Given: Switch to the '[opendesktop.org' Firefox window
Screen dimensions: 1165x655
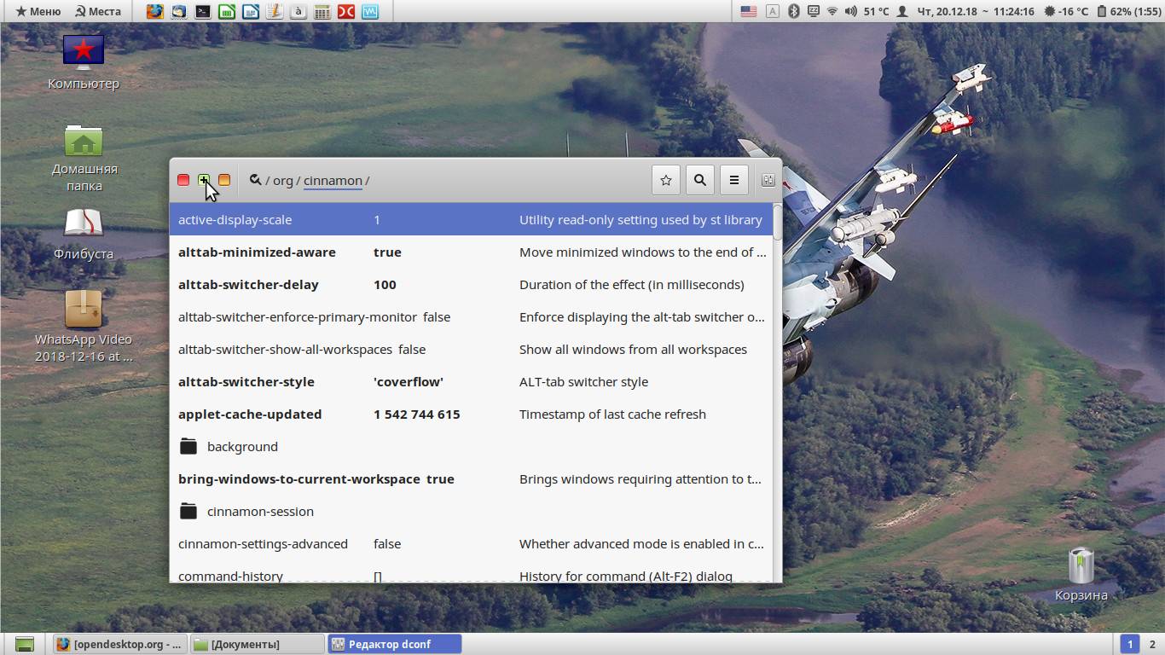Looking at the screenshot, I should point(119,644).
